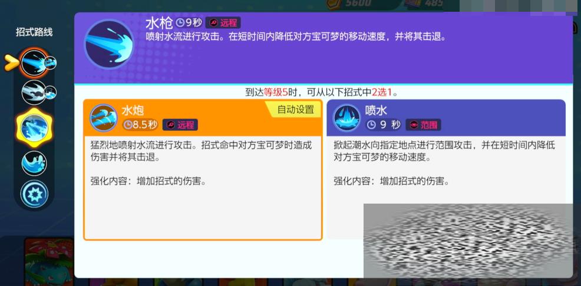Click the 喷水 move icon

(x=346, y=118)
